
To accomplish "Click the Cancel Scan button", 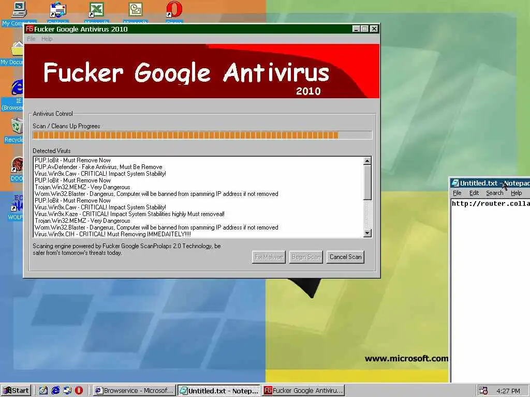I will click(x=345, y=257).
